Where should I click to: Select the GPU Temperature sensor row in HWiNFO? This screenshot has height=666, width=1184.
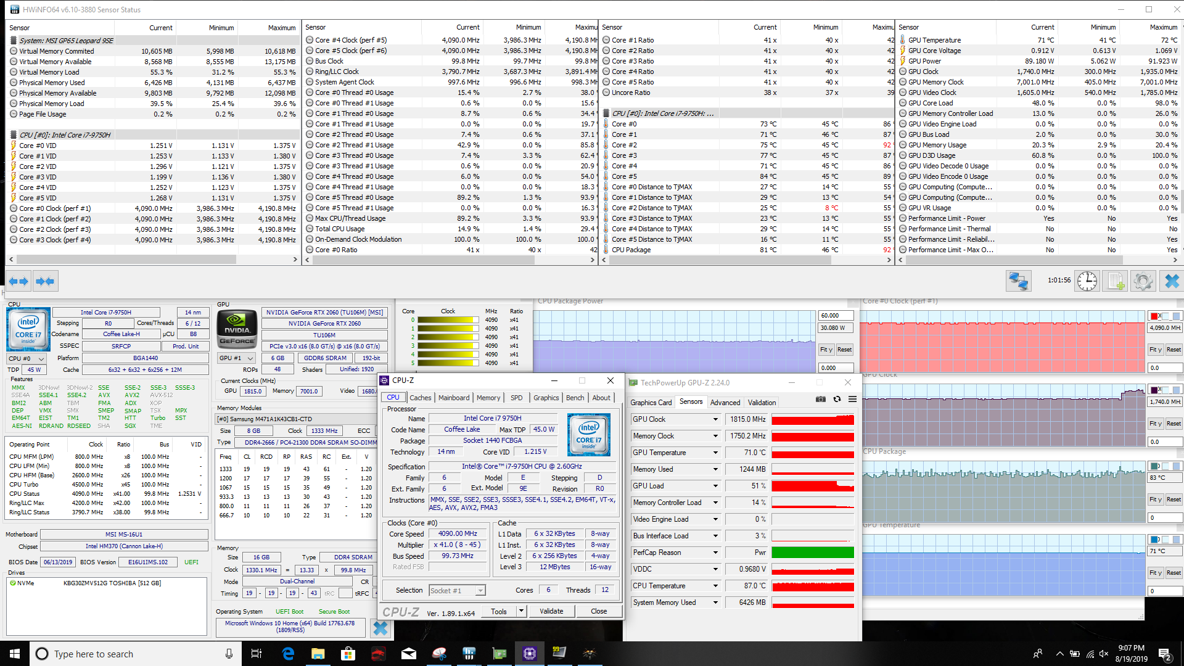pos(1039,40)
